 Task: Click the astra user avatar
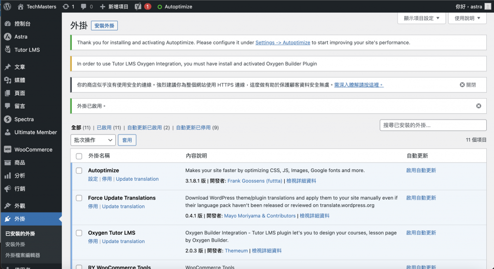(488, 6)
